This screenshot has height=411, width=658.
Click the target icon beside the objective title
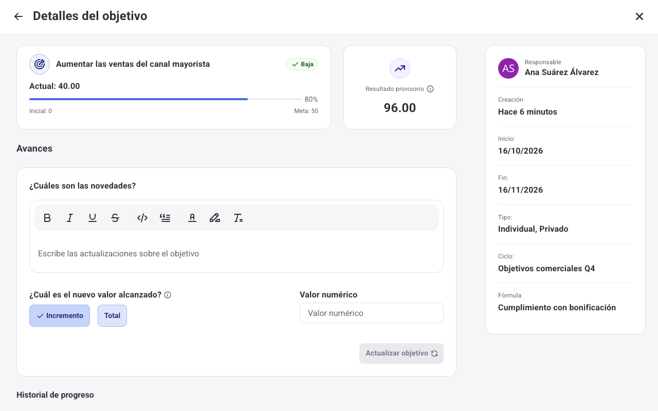pyautogui.click(x=40, y=64)
